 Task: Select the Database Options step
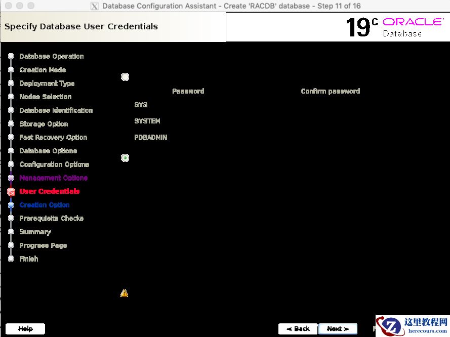point(48,151)
